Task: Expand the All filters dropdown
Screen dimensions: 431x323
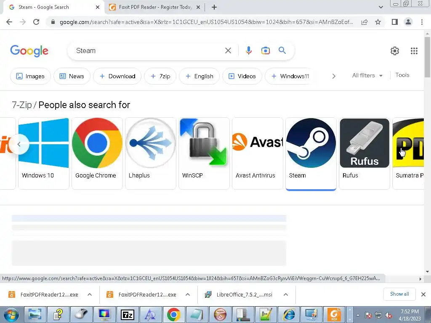Action: click(367, 75)
